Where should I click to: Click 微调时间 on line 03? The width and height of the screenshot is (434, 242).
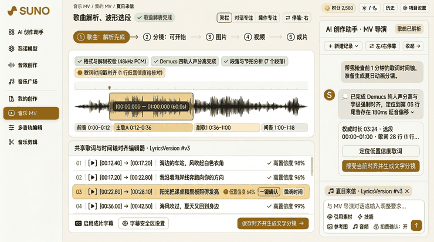[293, 192]
